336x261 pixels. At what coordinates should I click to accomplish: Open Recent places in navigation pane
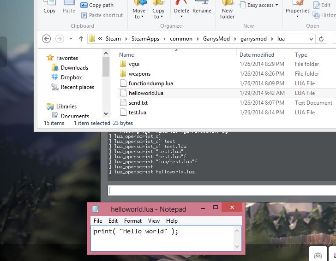coord(78,87)
